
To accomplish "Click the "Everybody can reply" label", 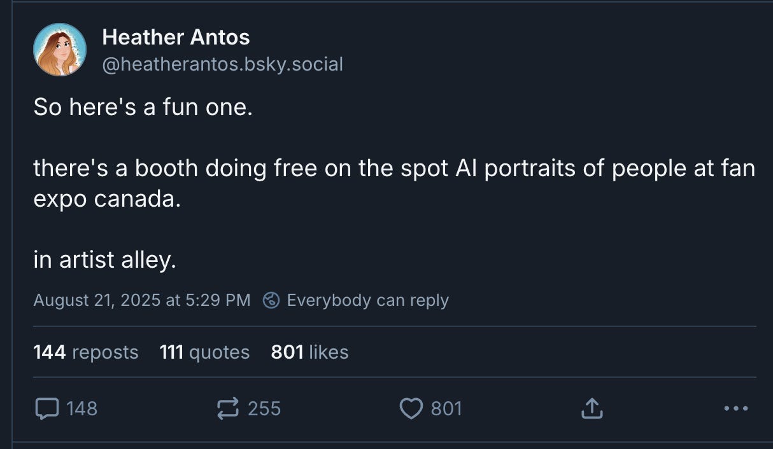I will 367,300.
